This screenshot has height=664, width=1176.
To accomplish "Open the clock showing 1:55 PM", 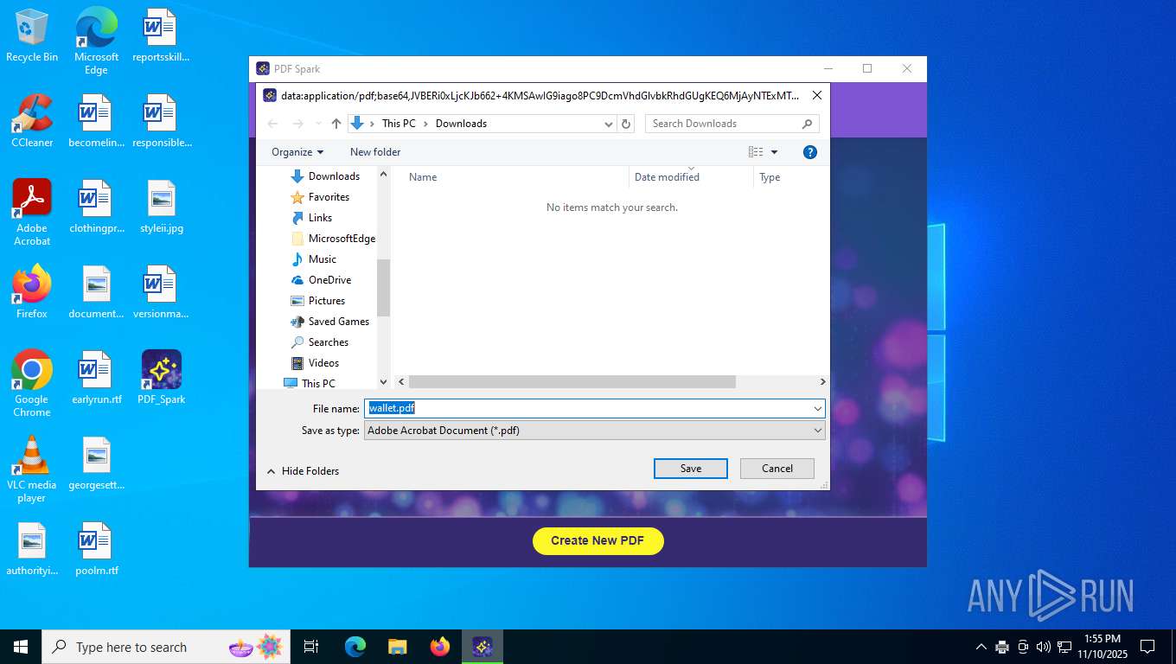I will (1102, 647).
